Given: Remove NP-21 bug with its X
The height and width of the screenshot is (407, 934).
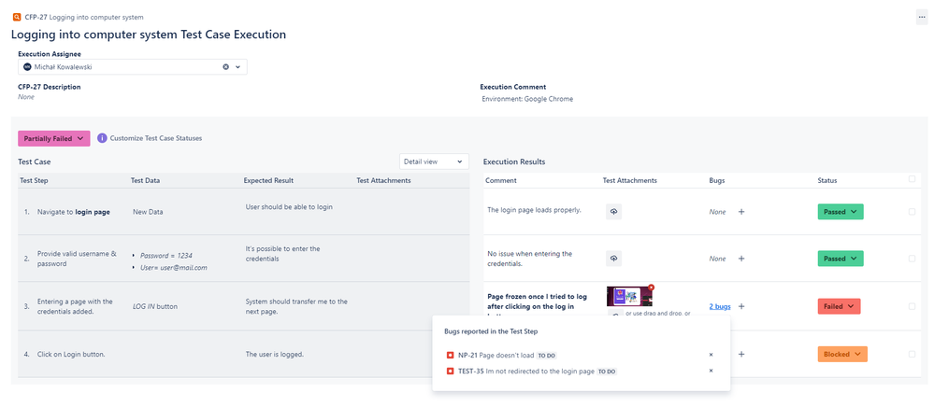Looking at the screenshot, I should click(x=711, y=355).
